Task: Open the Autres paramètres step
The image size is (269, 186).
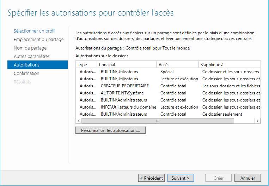Action: tap(32, 56)
